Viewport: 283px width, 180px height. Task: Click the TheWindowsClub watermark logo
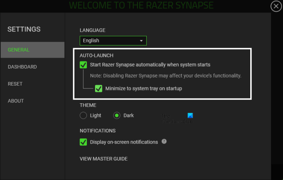[x=190, y=116]
